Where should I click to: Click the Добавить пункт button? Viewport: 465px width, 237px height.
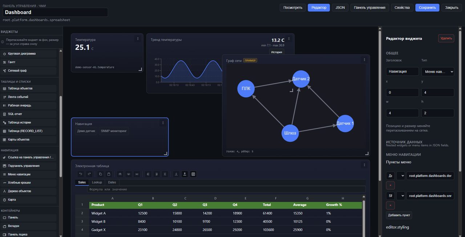coord(399,215)
